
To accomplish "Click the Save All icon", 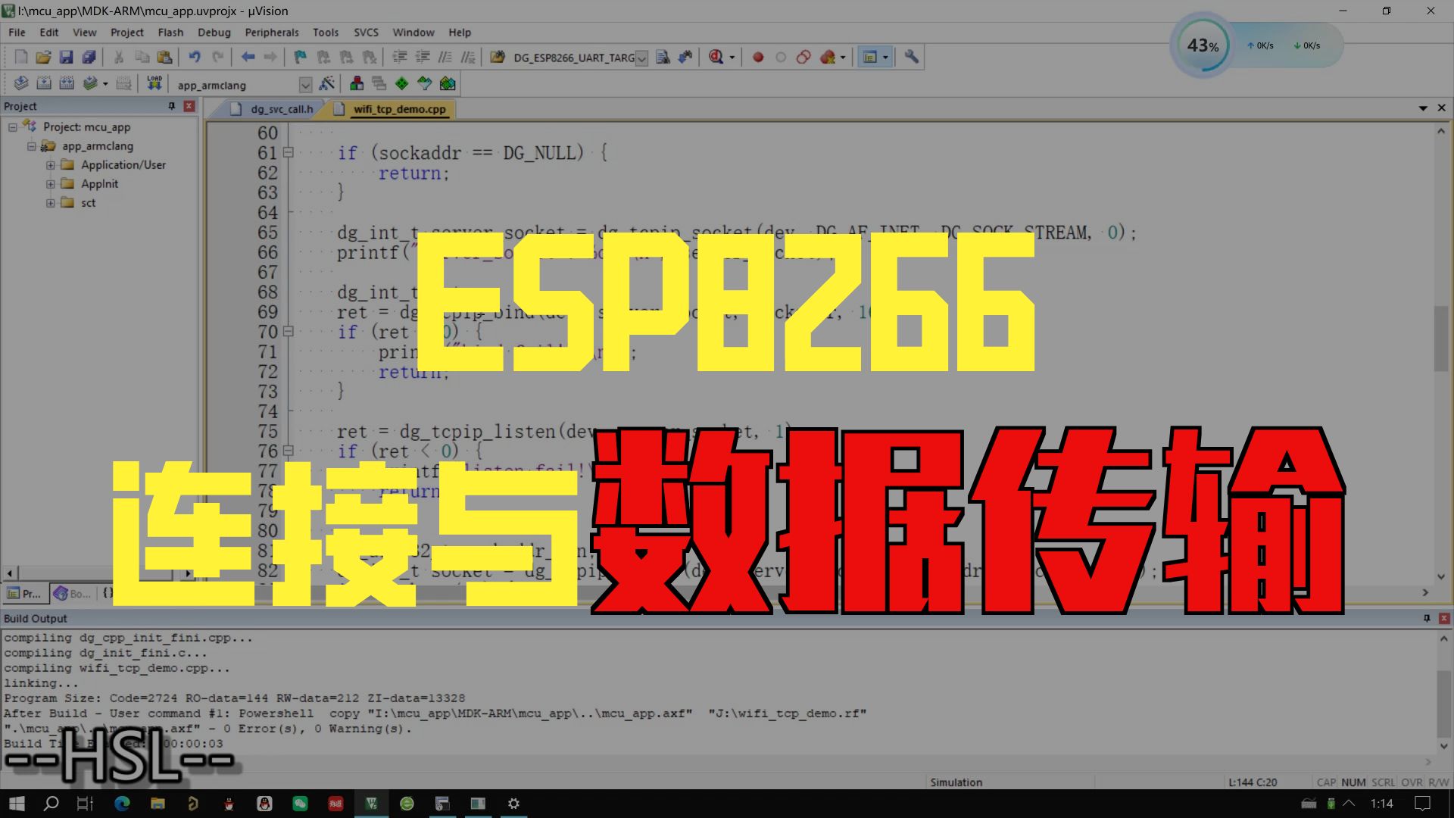I will tap(89, 57).
